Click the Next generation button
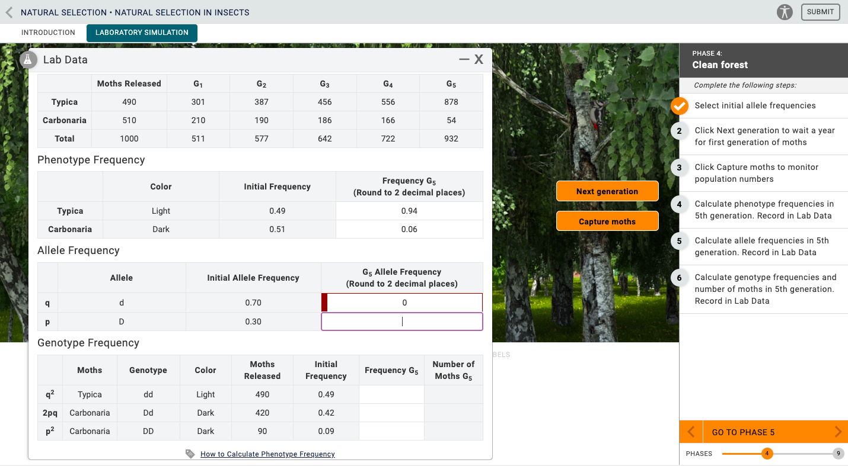848x466 pixels. click(607, 191)
